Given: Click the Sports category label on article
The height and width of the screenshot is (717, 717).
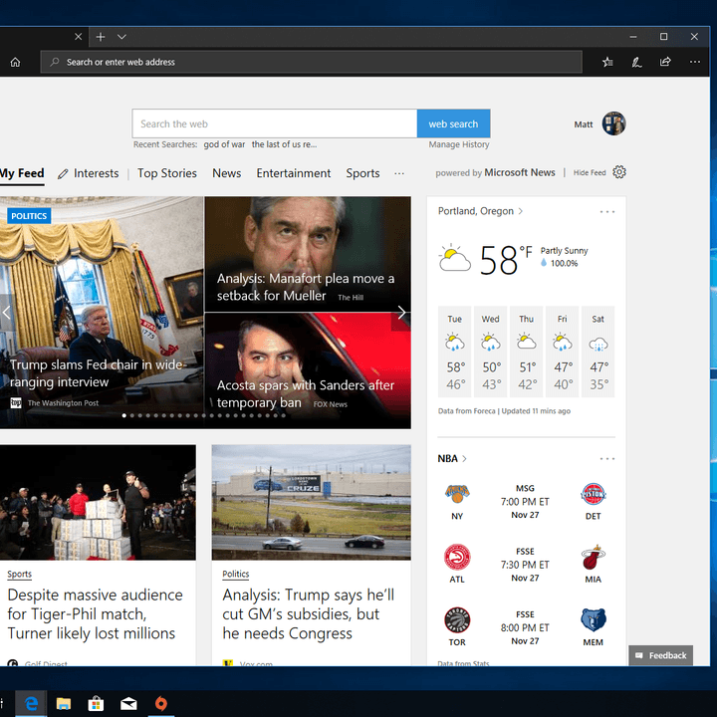Looking at the screenshot, I should pyautogui.click(x=19, y=575).
